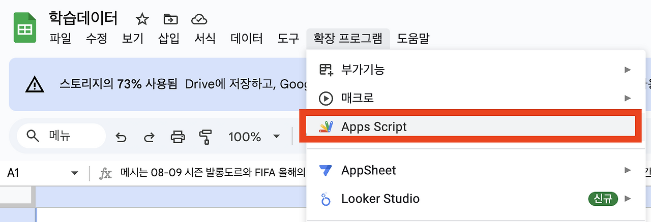Check the cloud save status icon
Screen dimensions: 651x222
click(199, 19)
